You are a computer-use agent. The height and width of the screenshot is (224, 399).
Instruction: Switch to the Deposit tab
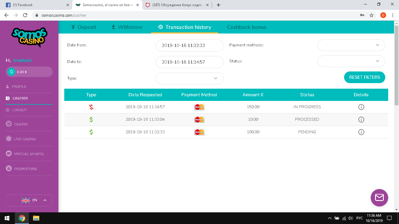(x=84, y=27)
